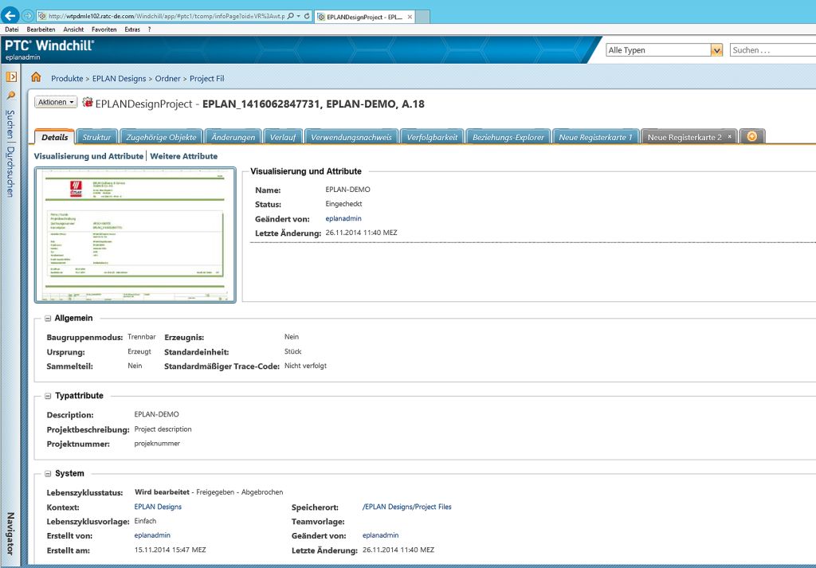Go to the Windchill home page icon
816x568 pixels.
[x=36, y=77]
